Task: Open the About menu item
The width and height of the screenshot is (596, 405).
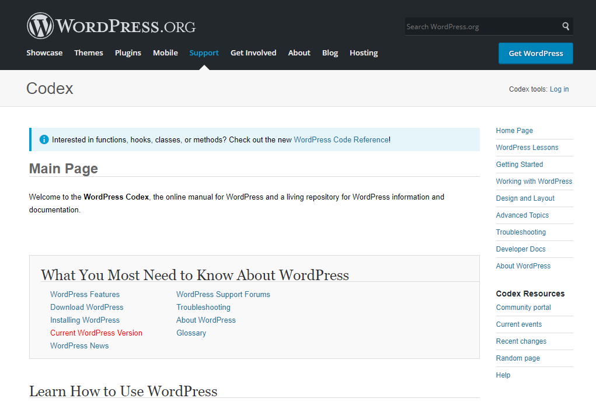Action: (x=299, y=53)
